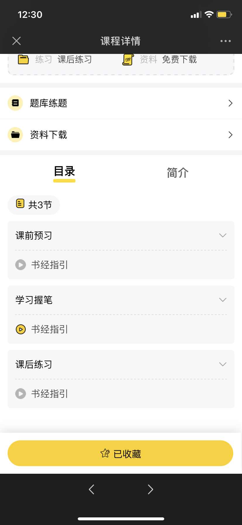Collapse the 课后练习 section chevron
This screenshot has height=525, width=242.
tap(223, 364)
